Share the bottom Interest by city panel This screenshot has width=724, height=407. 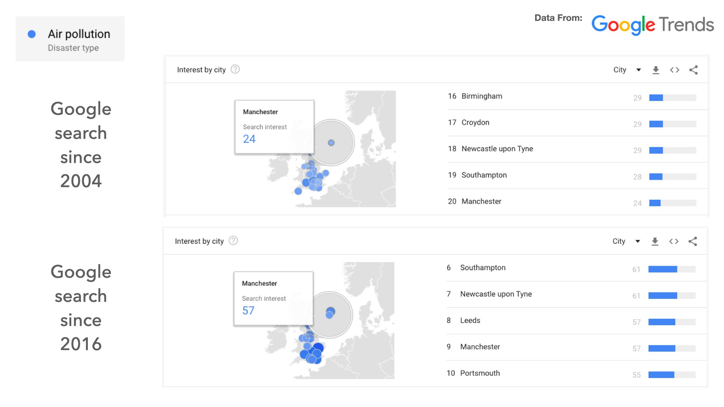(693, 241)
